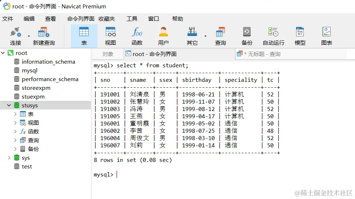Open the Edit (编辑) menu

tap(29, 19)
